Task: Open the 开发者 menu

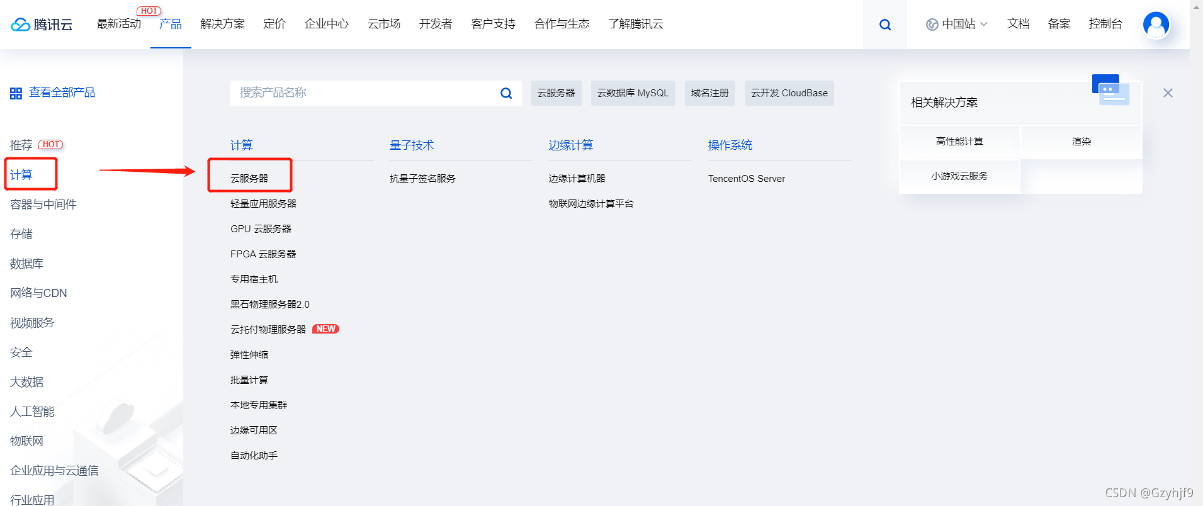Action: tap(436, 24)
